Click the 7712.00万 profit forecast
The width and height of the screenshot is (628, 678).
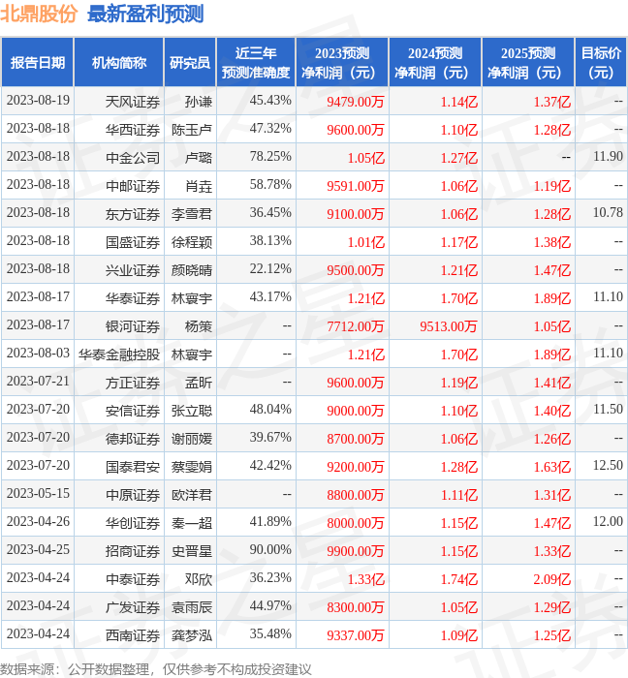[x=356, y=327]
